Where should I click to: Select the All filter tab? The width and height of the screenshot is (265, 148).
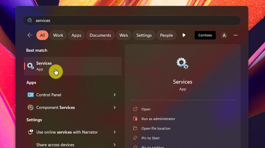[x=42, y=35]
